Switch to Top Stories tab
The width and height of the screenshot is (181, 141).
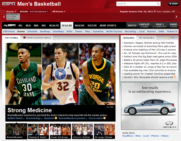[11, 38]
